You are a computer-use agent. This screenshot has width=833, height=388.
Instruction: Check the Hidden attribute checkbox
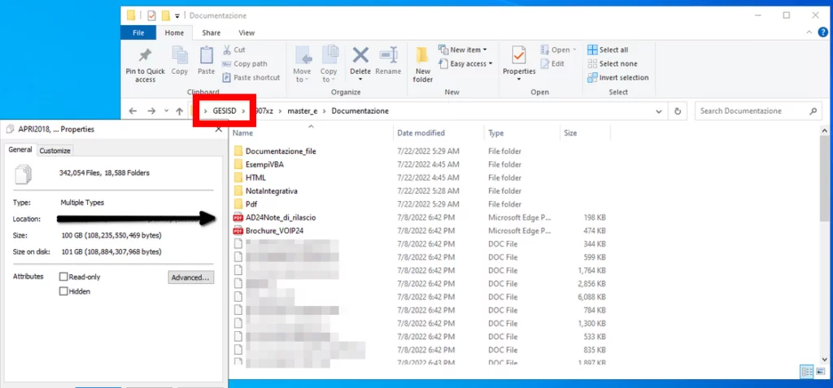click(x=63, y=291)
